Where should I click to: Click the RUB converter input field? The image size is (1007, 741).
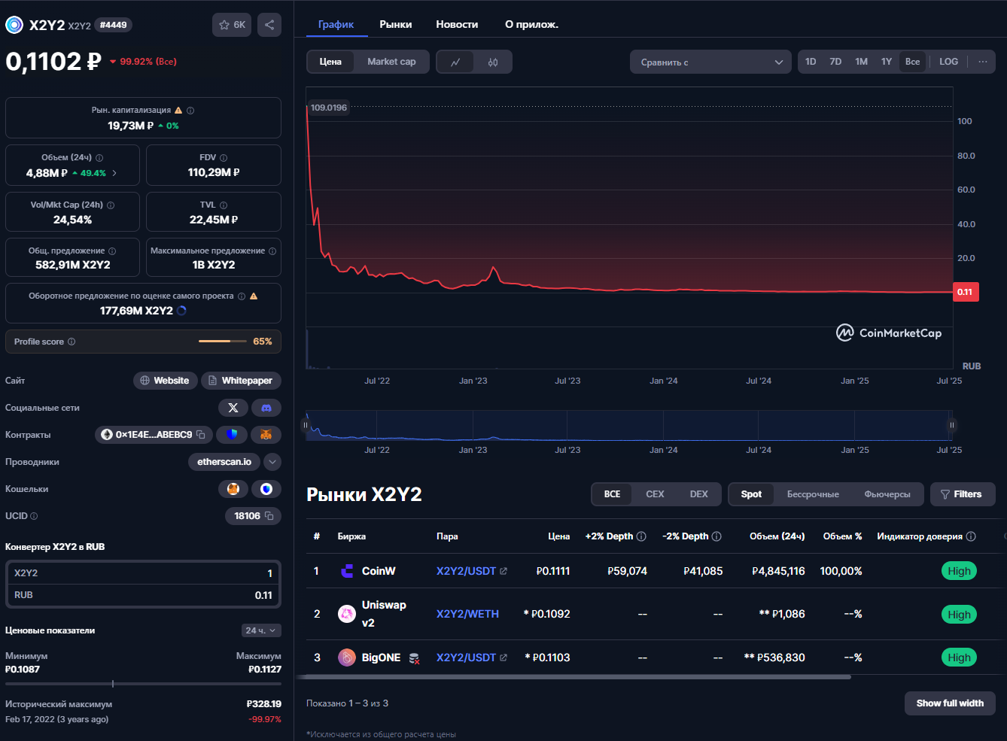[x=143, y=595]
